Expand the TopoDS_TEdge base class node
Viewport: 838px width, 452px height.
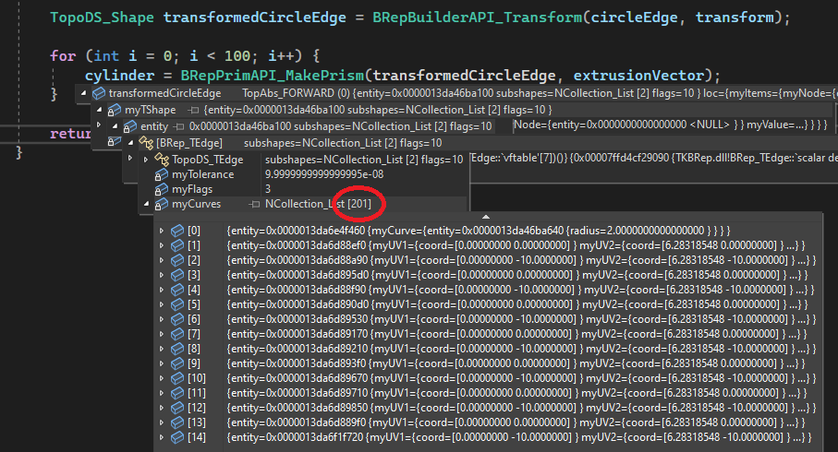point(146,160)
